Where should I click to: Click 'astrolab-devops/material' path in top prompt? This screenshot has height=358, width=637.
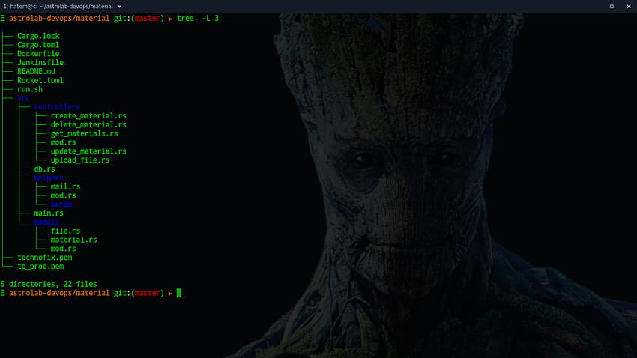tap(59, 18)
